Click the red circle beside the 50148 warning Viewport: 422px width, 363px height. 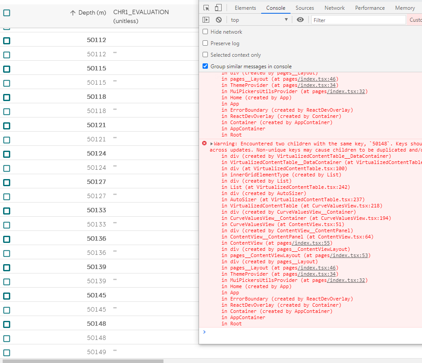204,143
